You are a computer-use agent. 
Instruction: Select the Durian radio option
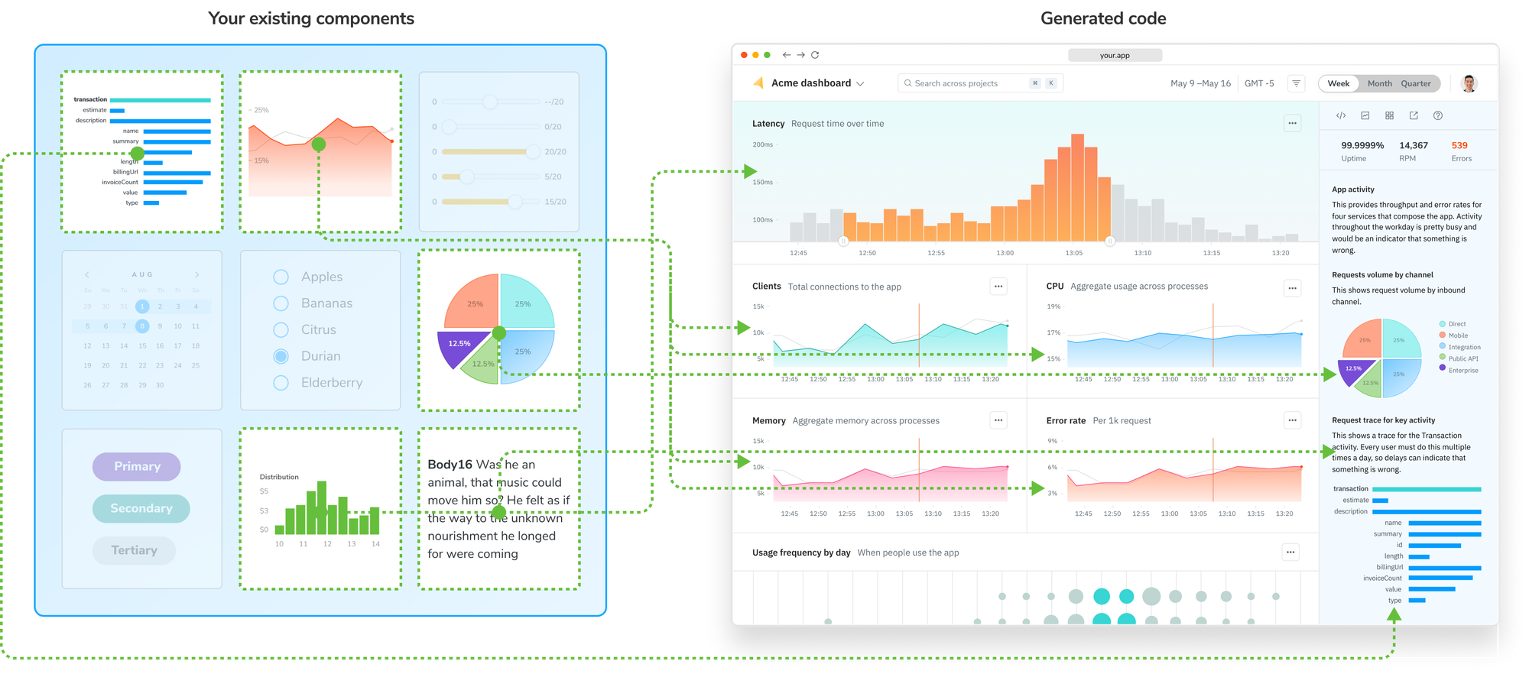click(x=281, y=356)
